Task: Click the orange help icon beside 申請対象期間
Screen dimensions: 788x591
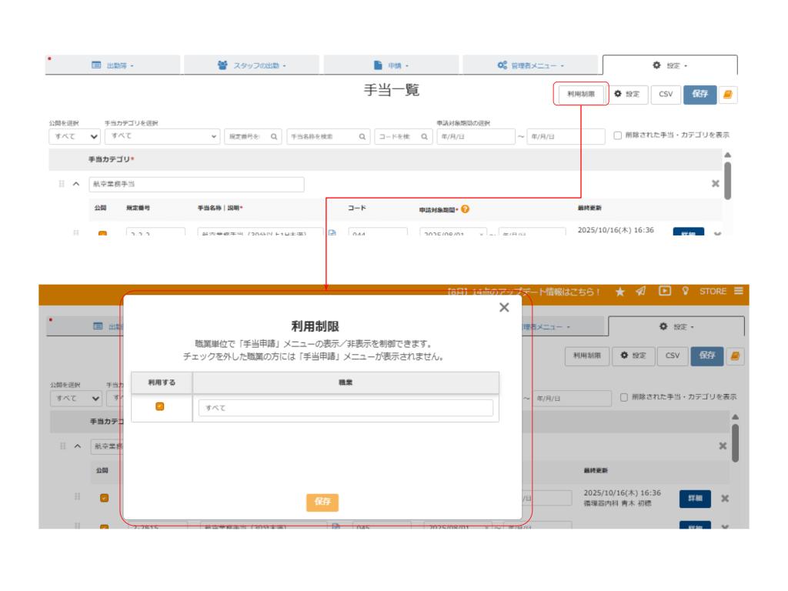Action: click(x=466, y=209)
